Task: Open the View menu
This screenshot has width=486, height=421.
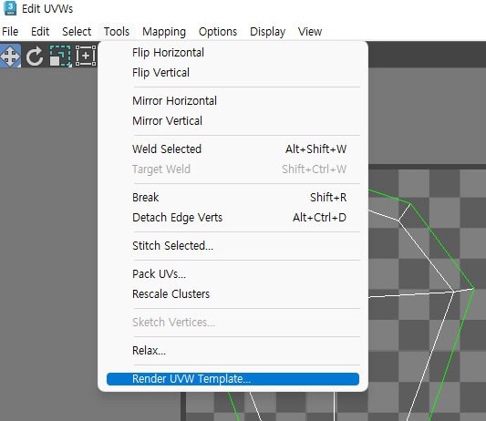Action: pos(310,32)
